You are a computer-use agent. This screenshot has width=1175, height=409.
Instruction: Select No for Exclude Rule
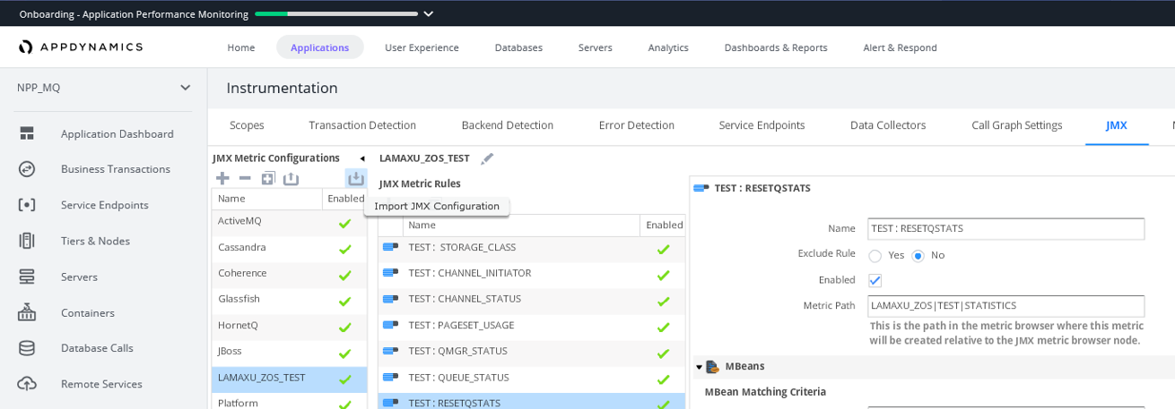click(918, 256)
